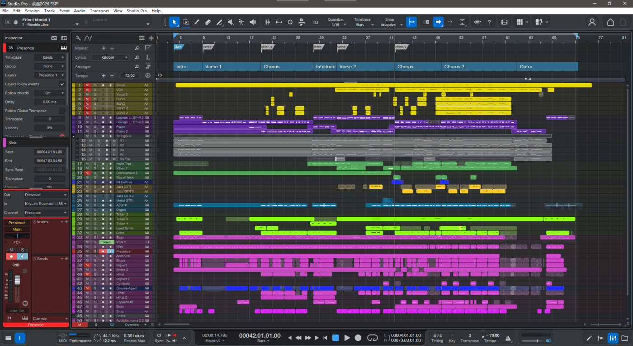The width and height of the screenshot is (633, 346).
Task: Select the Arrow tool in toolbar
Action: coord(174,22)
